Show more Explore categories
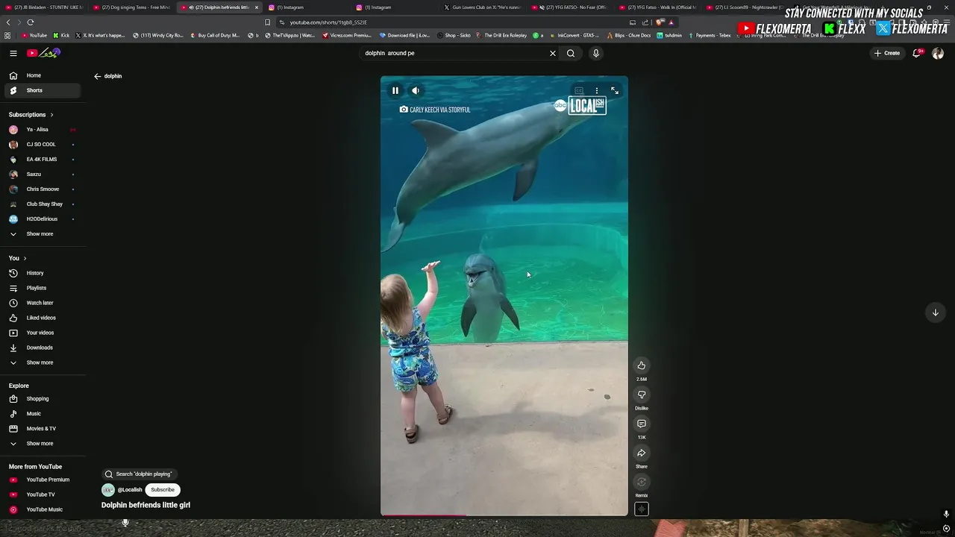The height and width of the screenshot is (537, 955). 43,444
